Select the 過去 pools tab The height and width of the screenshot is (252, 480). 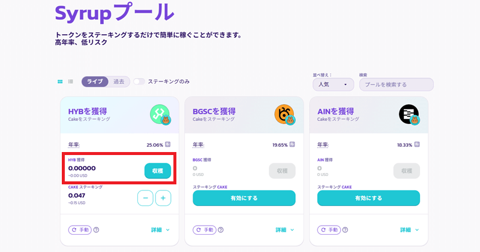coord(119,81)
